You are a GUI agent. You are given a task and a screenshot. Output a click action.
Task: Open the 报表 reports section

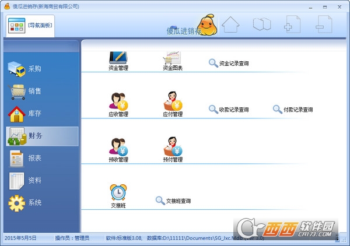tap(24, 158)
